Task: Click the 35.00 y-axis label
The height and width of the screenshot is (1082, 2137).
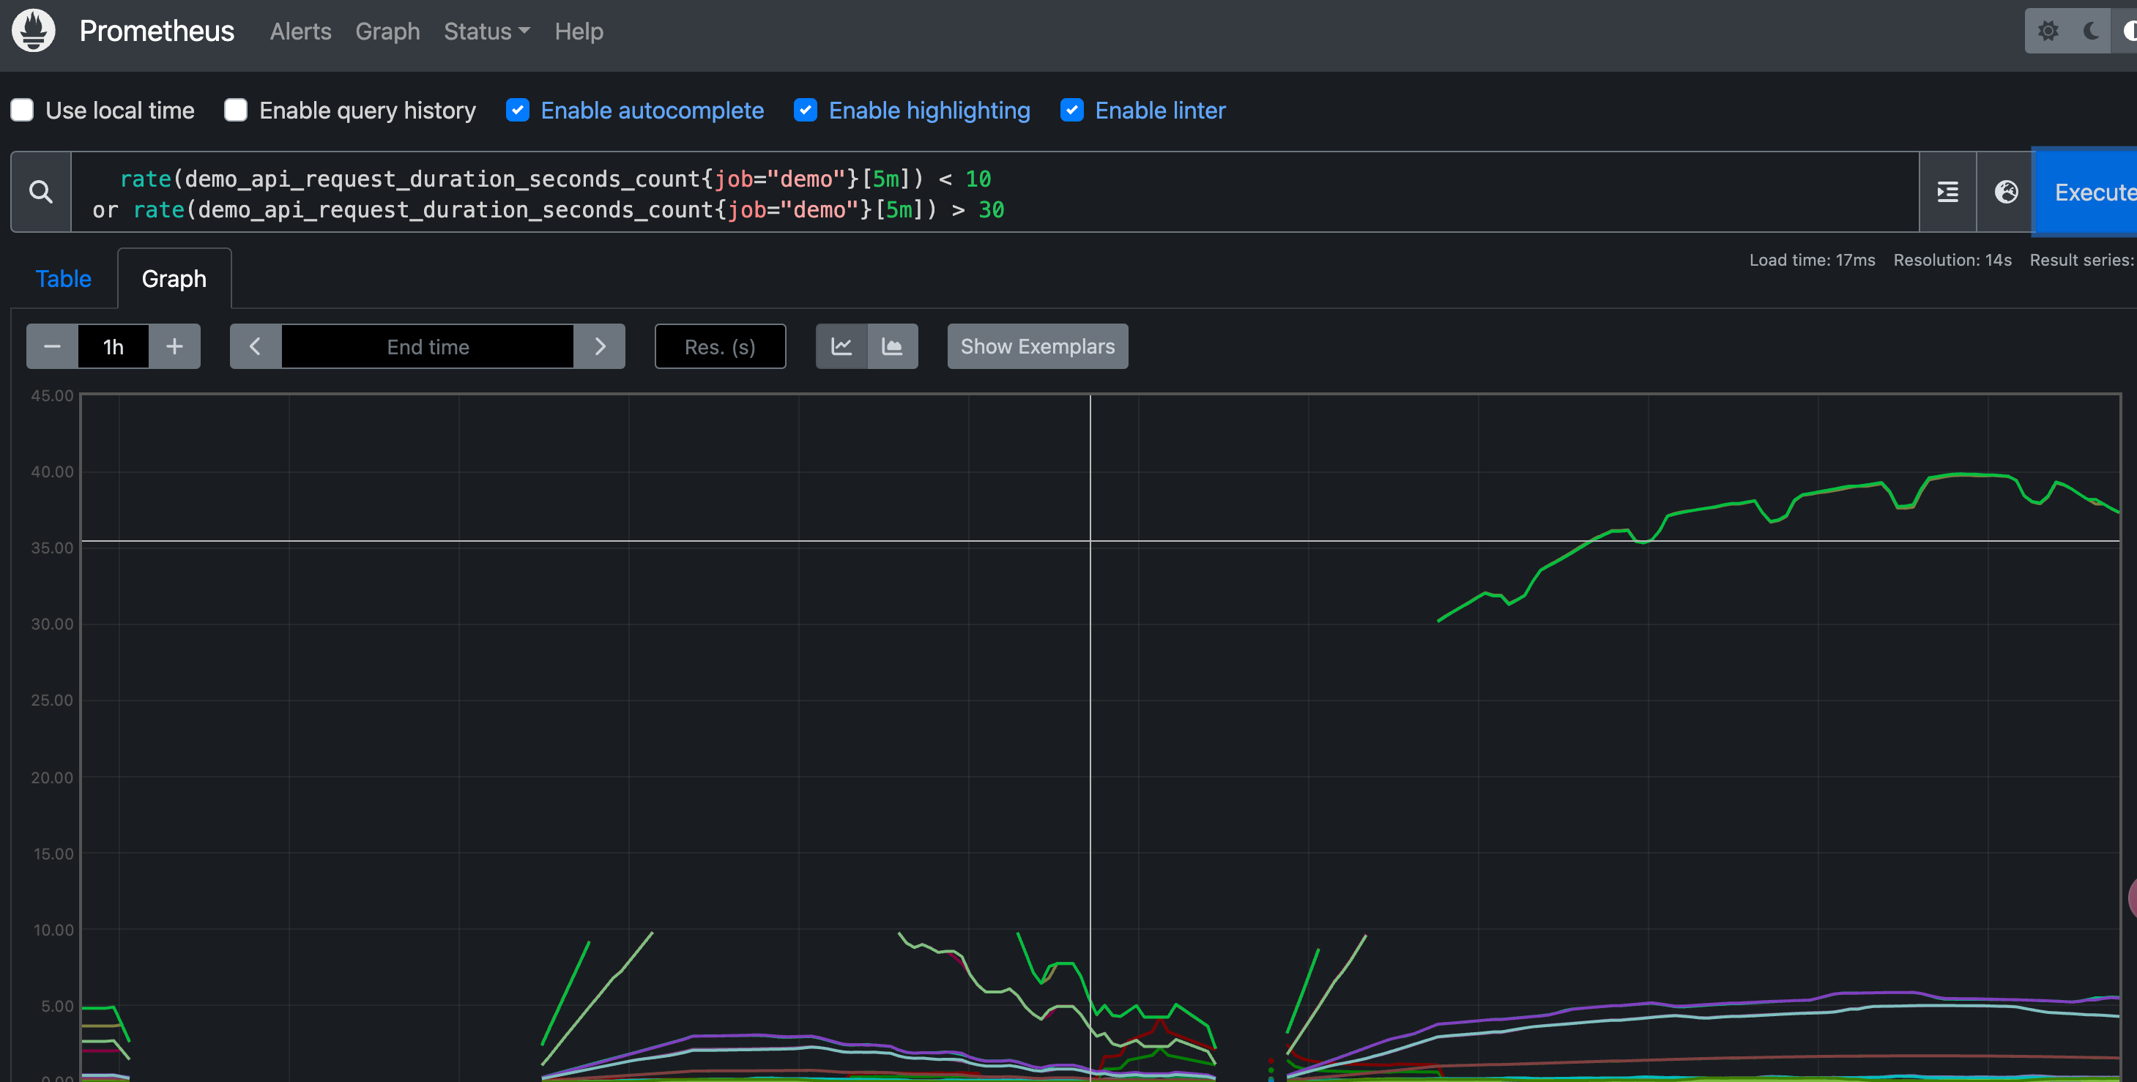Action: tap(52, 548)
